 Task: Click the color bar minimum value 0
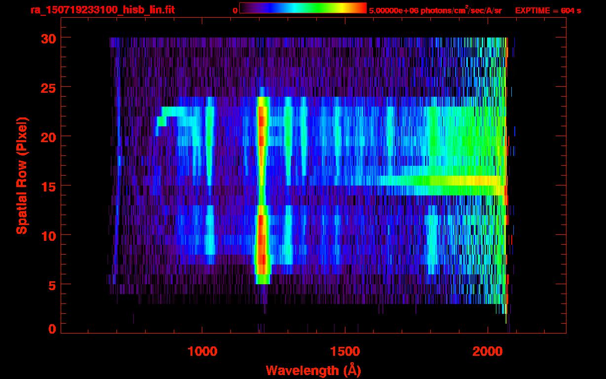pyautogui.click(x=235, y=10)
